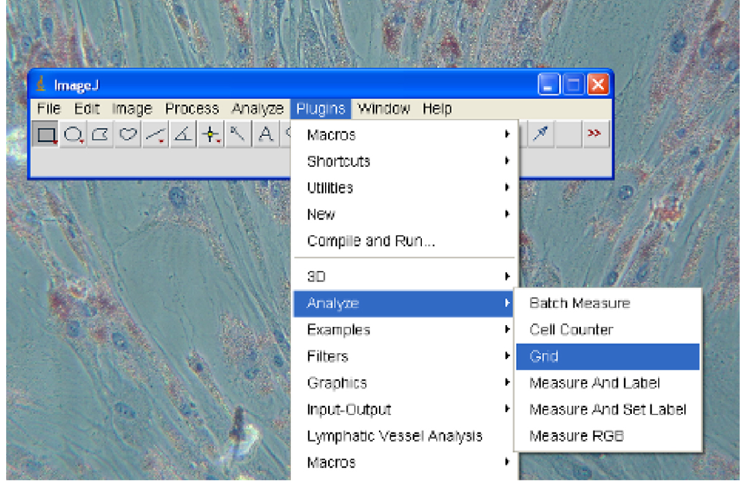Select the Text tool
Viewport: 740px width, 484px height.
pos(266,134)
